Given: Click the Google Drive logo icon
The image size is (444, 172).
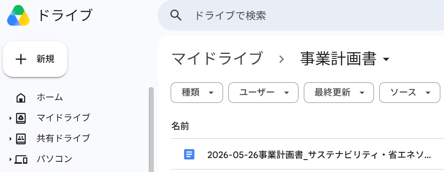Looking at the screenshot, I should (x=19, y=16).
